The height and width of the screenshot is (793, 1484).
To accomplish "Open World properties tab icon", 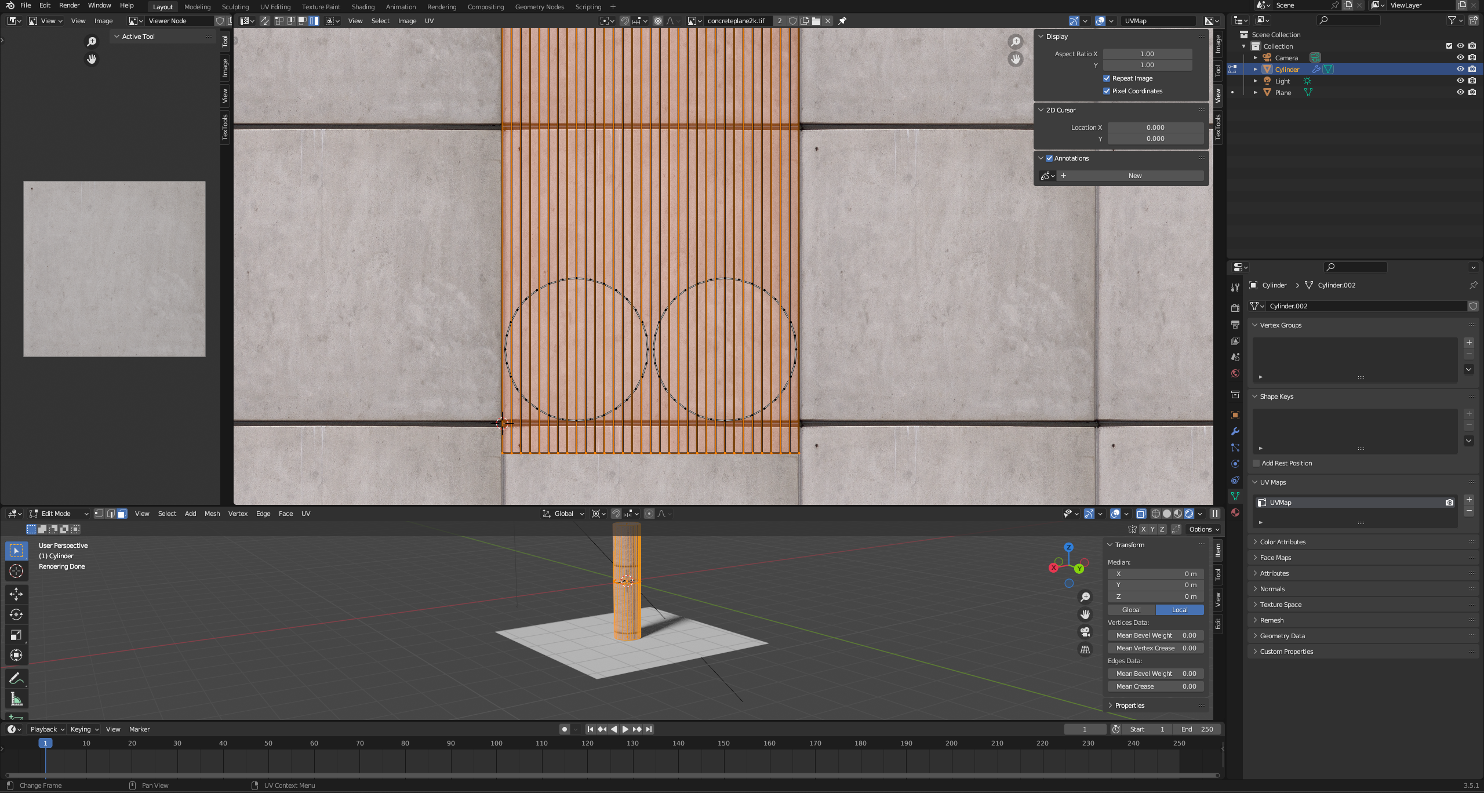I will 1235,373.
